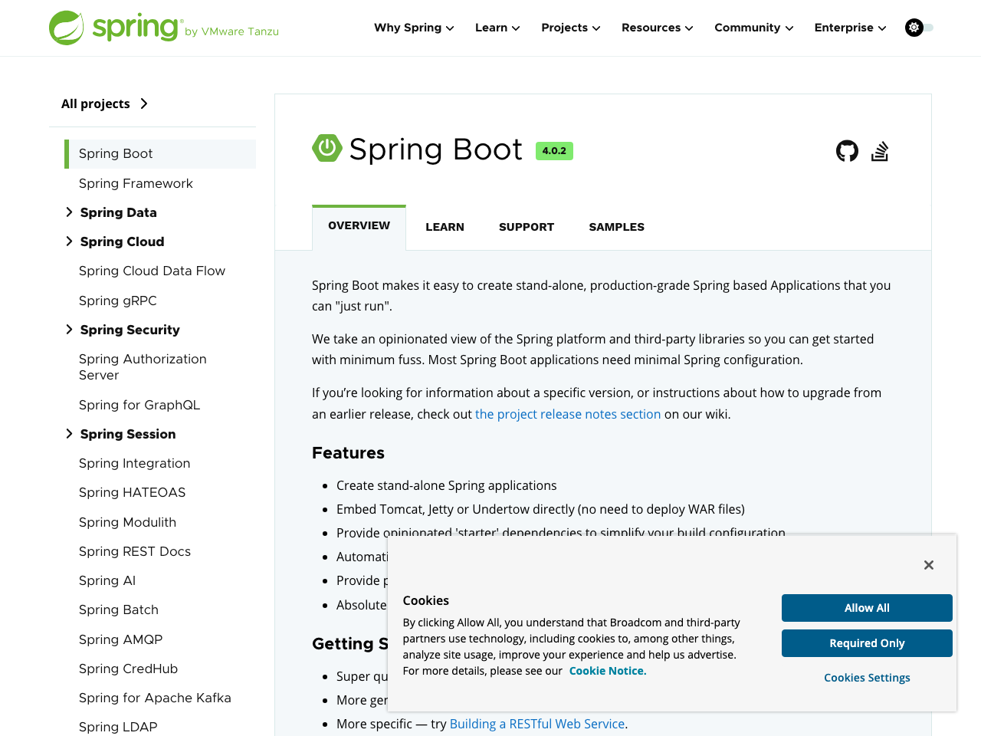Open the Cookie Notice link
This screenshot has height=736, width=981.
click(x=607, y=670)
